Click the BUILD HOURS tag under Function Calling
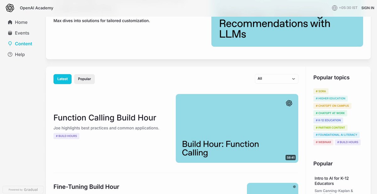 pos(66,136)
